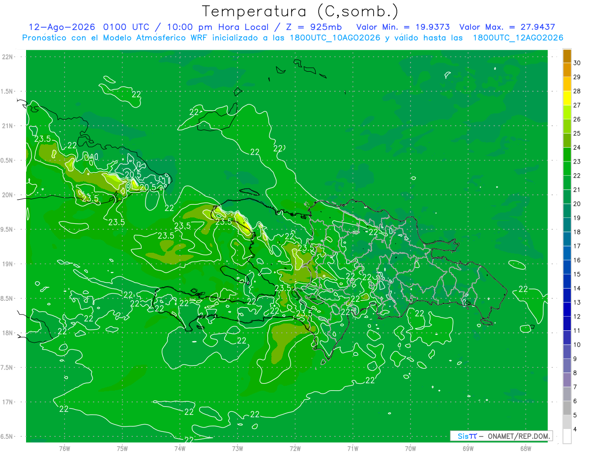Click the '19' label on the color scale
The width and height of the screenshot is (590, 455).
click(577, 218)
